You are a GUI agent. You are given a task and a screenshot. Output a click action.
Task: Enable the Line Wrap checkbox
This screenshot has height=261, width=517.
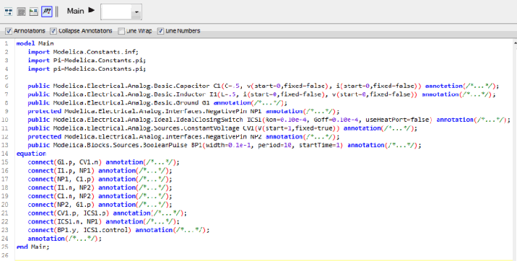[121, 31]
